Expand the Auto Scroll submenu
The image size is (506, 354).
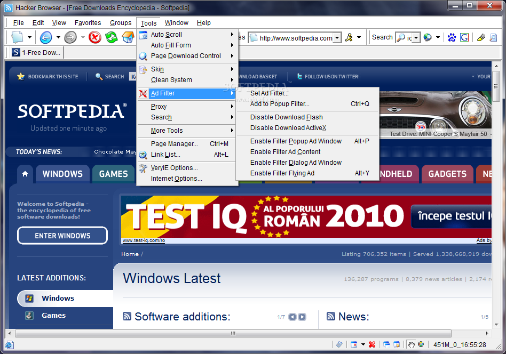click(187, 35)
